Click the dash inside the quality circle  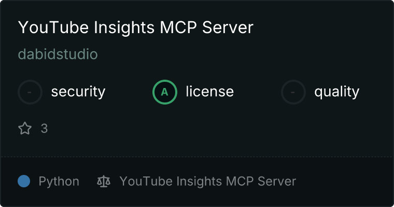pos(293,92)
